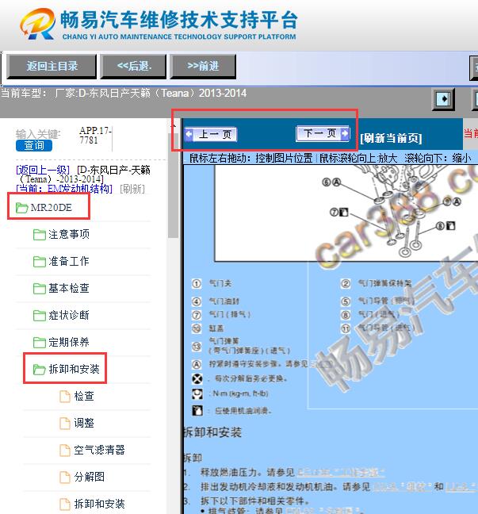
Task: Click the 刷新当前页 link
Action: coord(391,138)
